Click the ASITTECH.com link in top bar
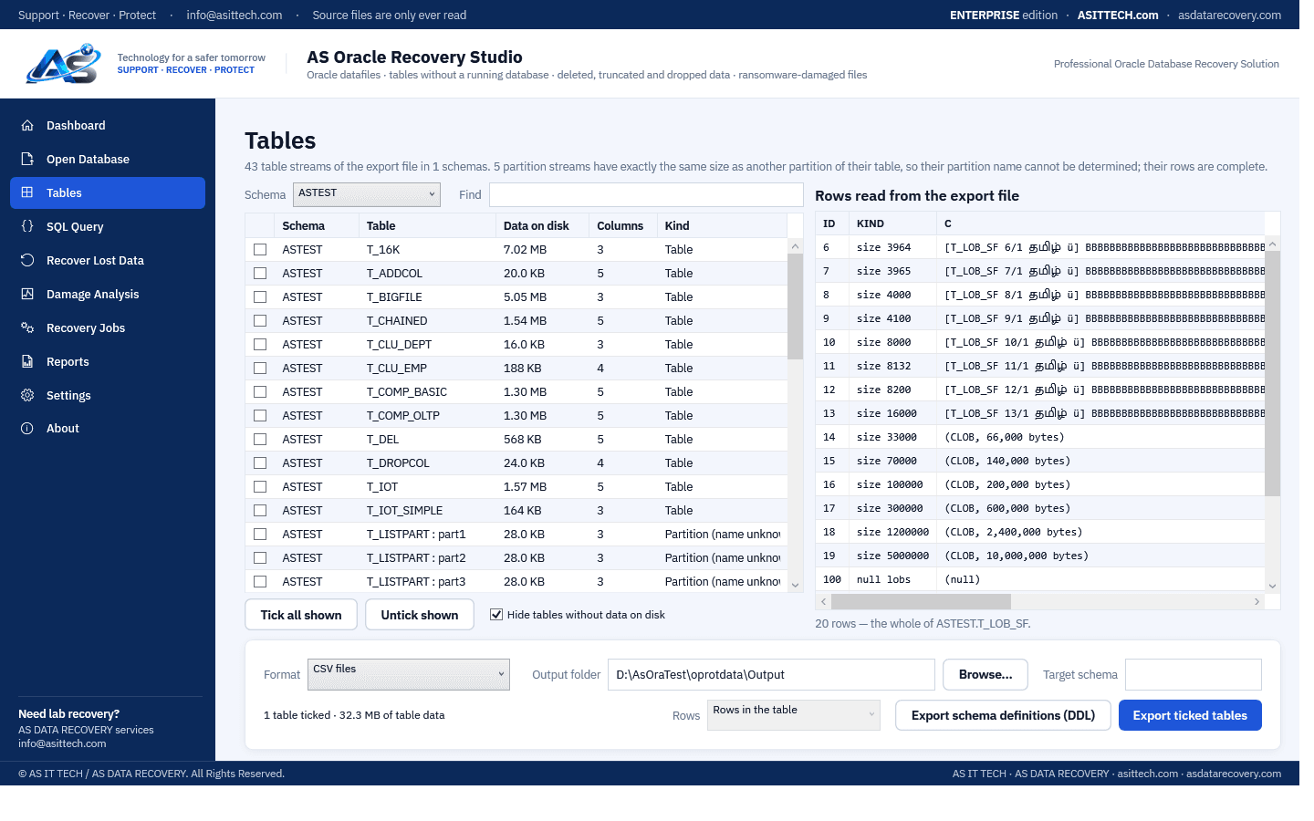This screenshot has height=821, width=1314. point(1118,16)
